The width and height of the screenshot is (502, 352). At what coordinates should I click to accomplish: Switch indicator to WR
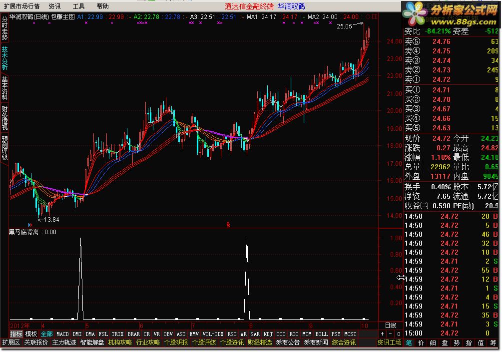click(x=243, y=334)
